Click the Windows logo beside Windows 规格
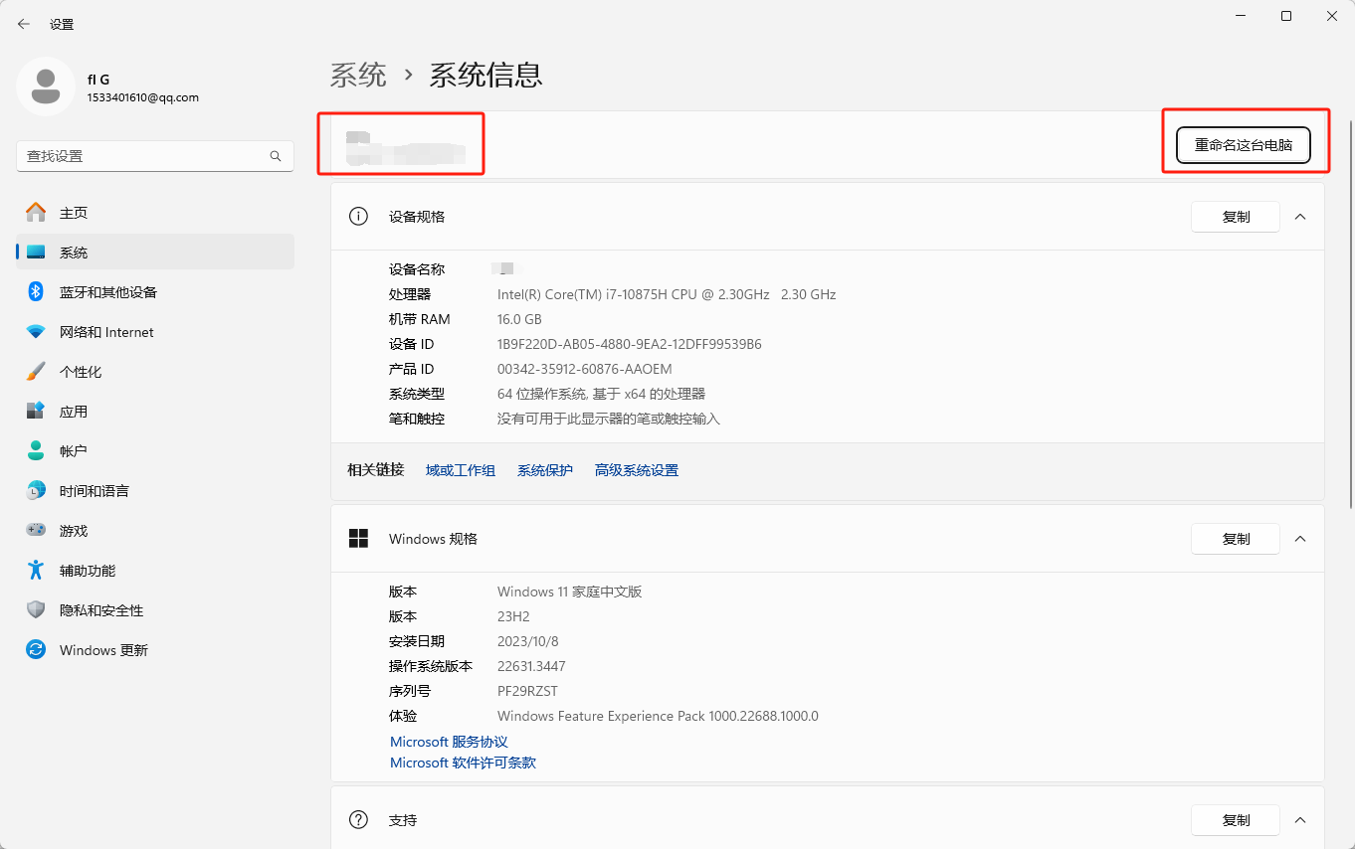The image size is (1355, 849). [x=358, y=539]
